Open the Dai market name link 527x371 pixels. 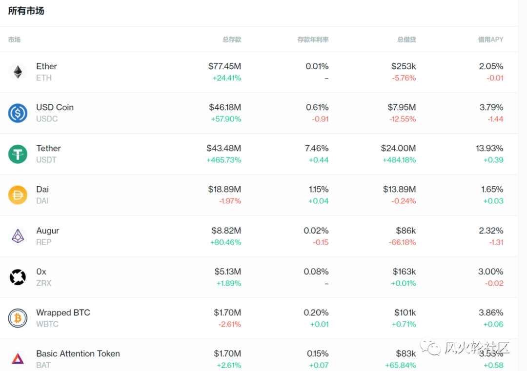[x=42, y=189]
